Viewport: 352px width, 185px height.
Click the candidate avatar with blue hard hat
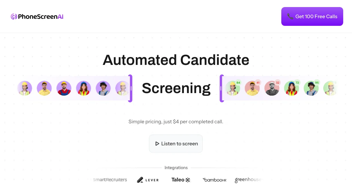(84, 88)
